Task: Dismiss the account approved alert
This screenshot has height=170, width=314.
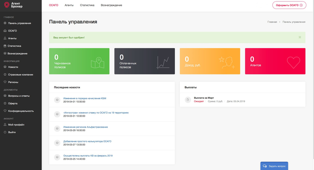Action: coord(300,37)
